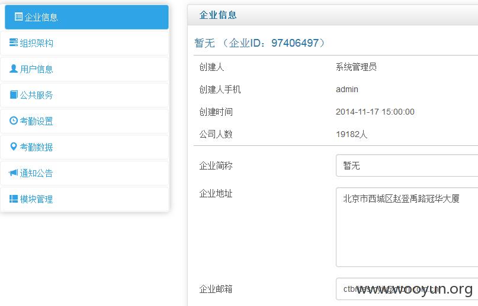
Task: Click the 企业信息 panel header title
Action: tap(218, 15)
